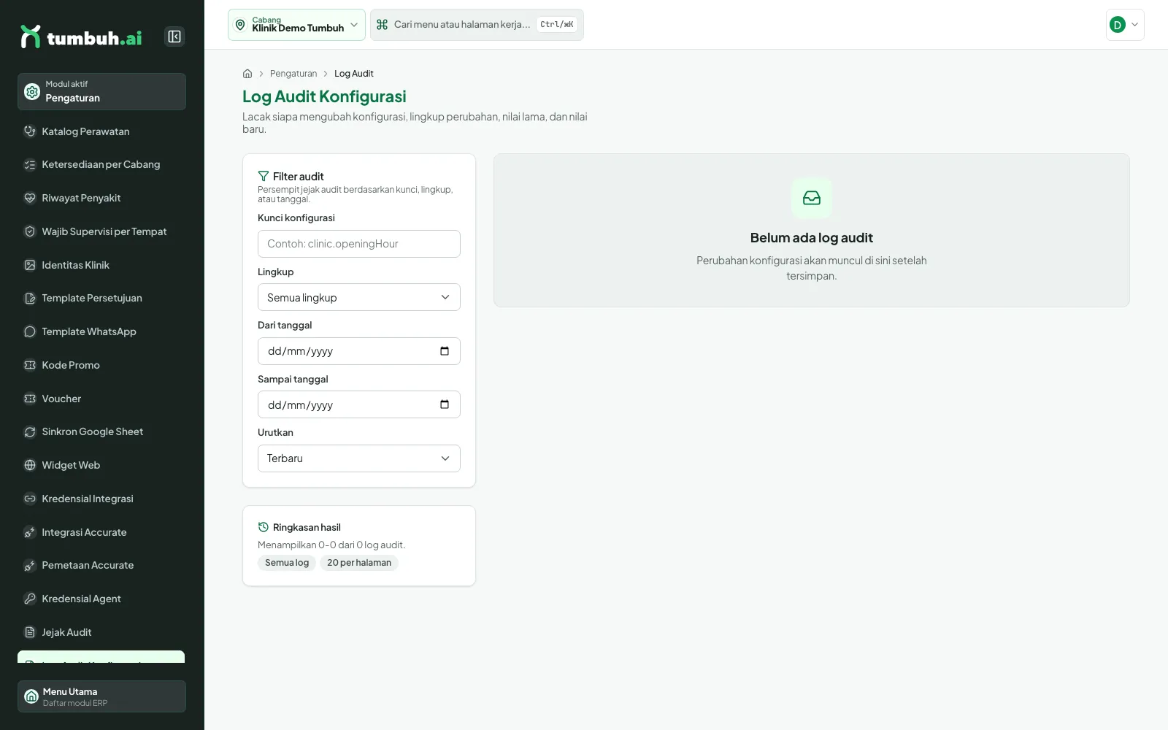
Task: Click the Sinkron Google Sheet sync icon
Action: click(30, 432)
